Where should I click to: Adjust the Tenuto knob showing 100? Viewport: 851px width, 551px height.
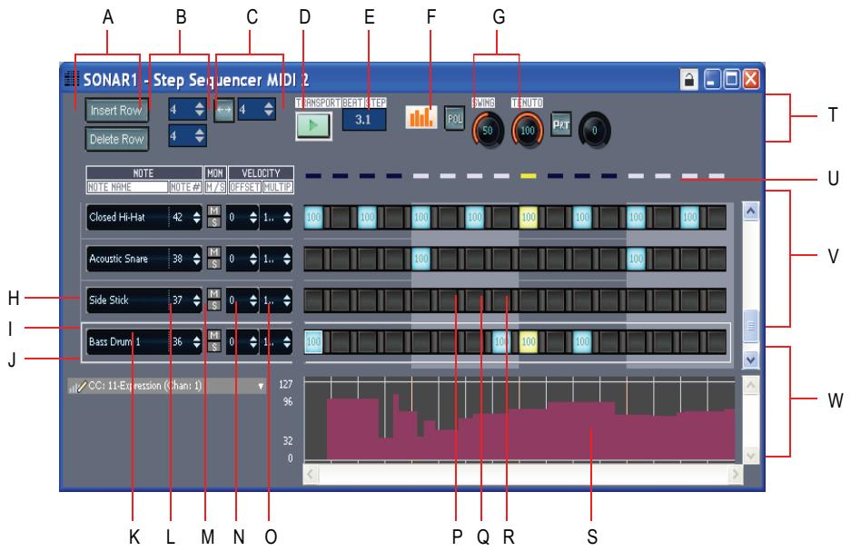[527, 130]
